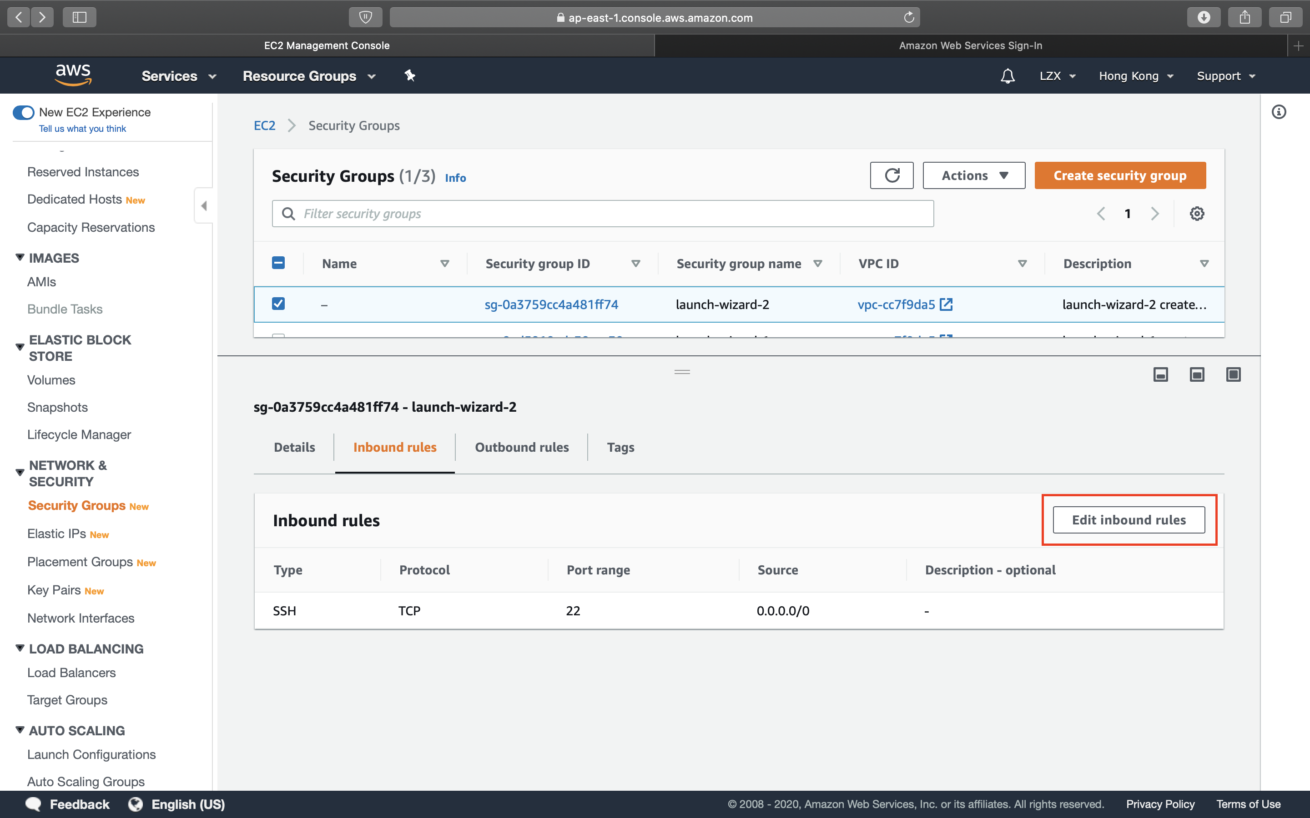Click the refresh security groups icon button
1310x818 pixels.
[x=891, y=175]
